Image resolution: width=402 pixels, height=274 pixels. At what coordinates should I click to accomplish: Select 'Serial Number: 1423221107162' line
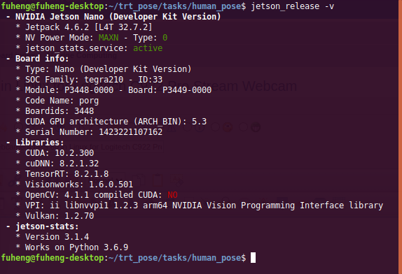94,132
